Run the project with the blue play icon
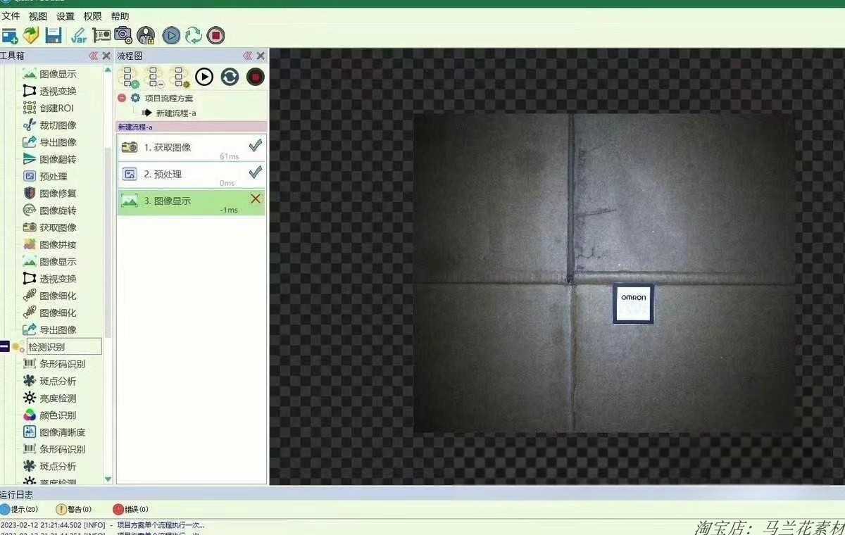Image resolution: width=845 pixels, height=535 pixels. (171, 35)
